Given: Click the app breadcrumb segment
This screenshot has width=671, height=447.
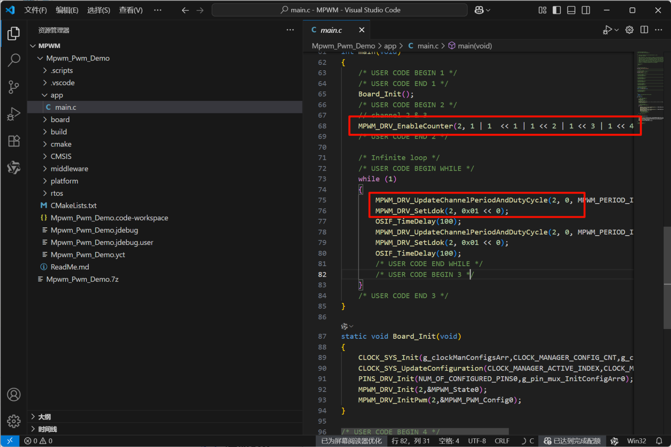Looking at the screenshot, I should [390, 46].
